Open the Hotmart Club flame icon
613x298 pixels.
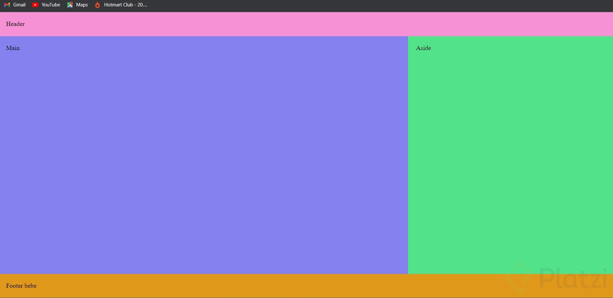(x=97, y=5)
